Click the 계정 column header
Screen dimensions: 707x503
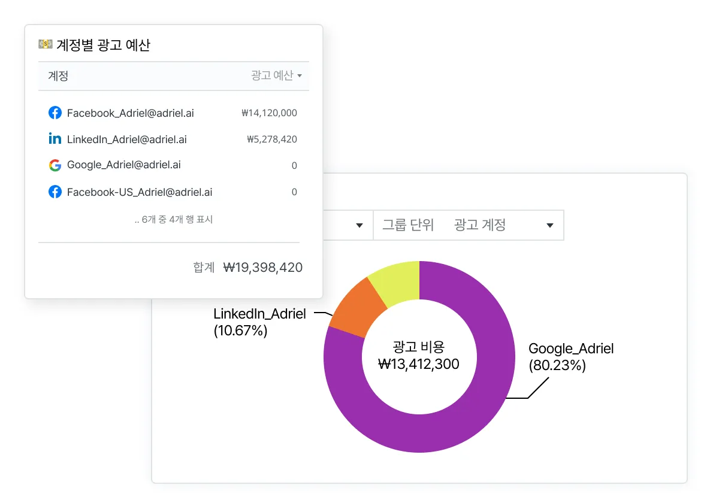tap(58, 75)
